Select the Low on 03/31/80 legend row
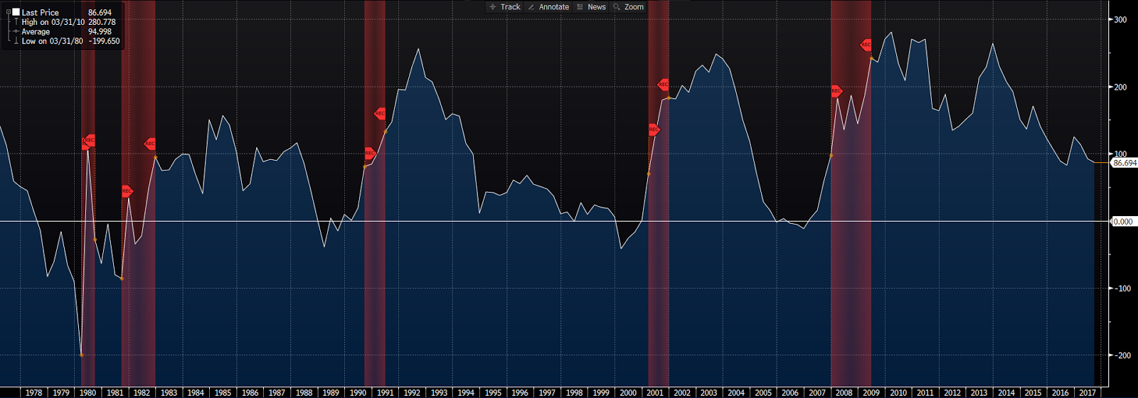Viewport: 1138px width, 398px height. tap(68, 41)
